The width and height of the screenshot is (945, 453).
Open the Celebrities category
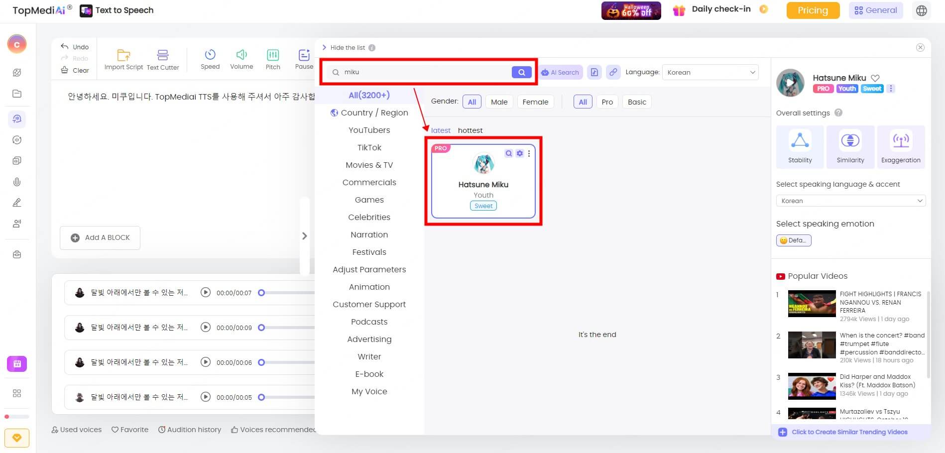coord(369,217)
